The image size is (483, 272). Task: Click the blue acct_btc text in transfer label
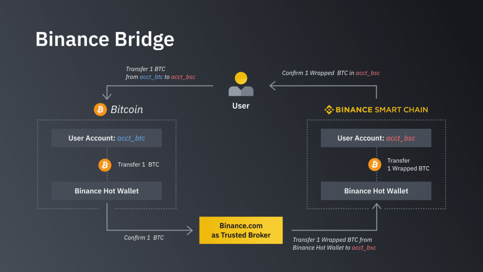(151, 77)
